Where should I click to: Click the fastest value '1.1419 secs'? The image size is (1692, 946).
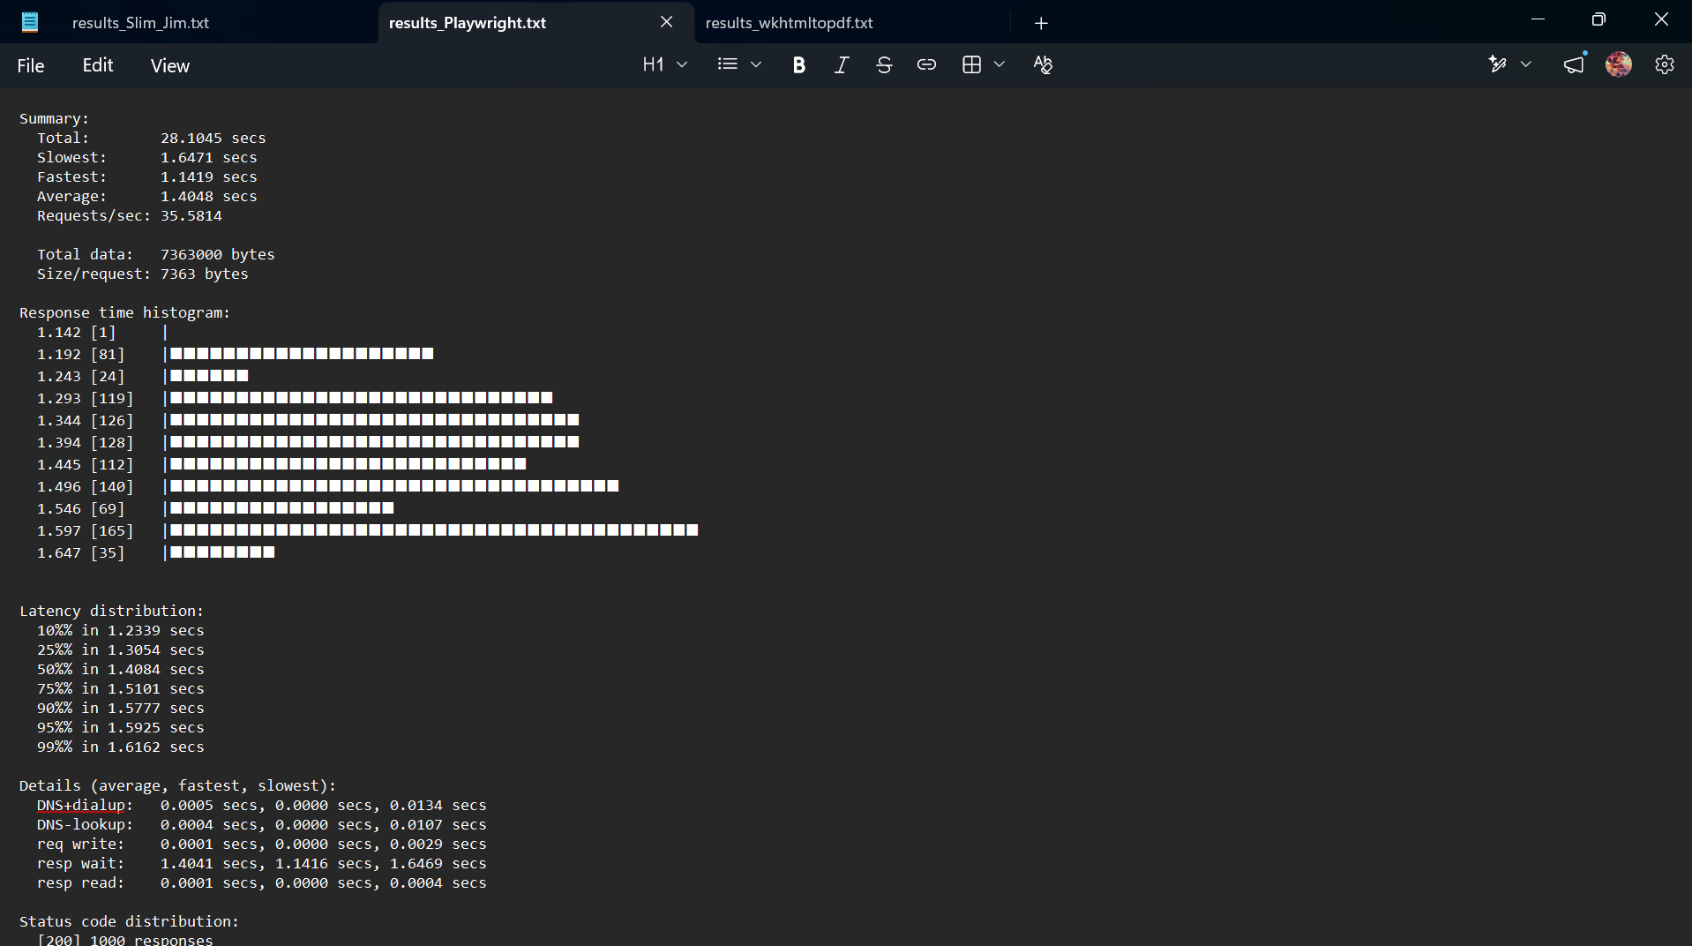(208, 176)
